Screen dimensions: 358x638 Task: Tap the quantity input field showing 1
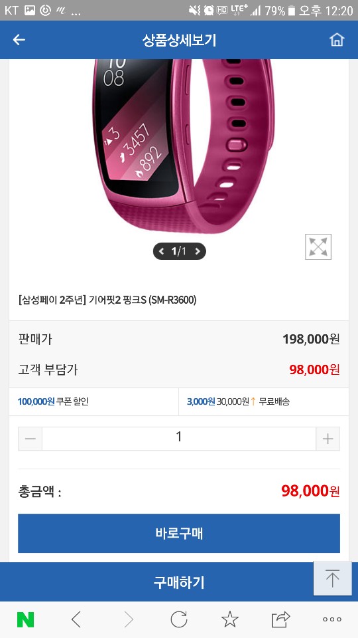click(x=179, y=439)
